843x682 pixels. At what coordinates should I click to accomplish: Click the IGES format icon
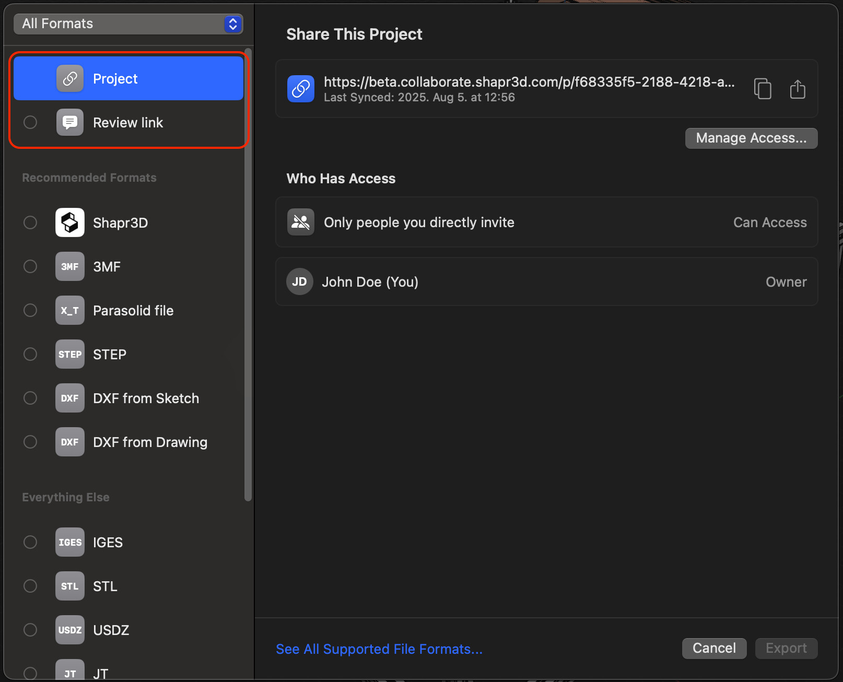[70, 542]
